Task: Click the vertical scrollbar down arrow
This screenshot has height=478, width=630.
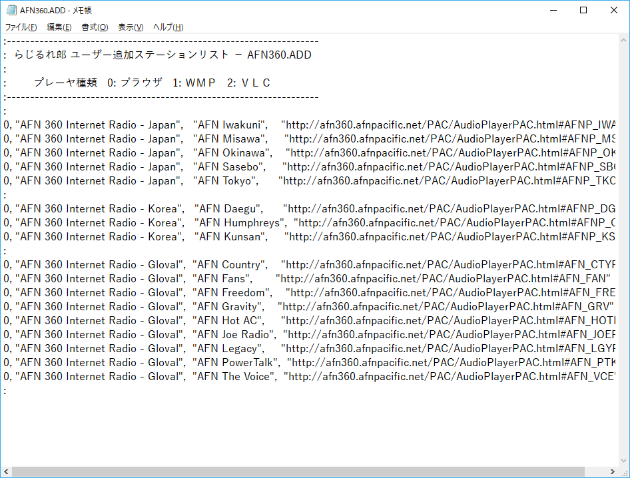Action: [x=623, y=461]
